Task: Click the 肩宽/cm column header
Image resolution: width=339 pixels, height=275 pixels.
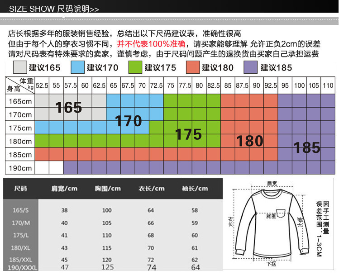Action: click(x=64, y=189)
